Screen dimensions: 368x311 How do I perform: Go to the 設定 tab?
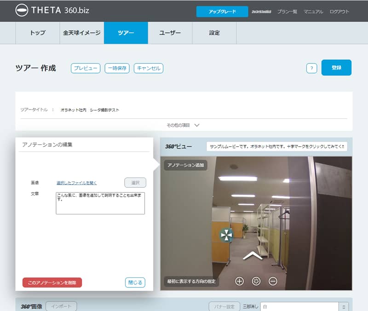[x=214, y=33]
